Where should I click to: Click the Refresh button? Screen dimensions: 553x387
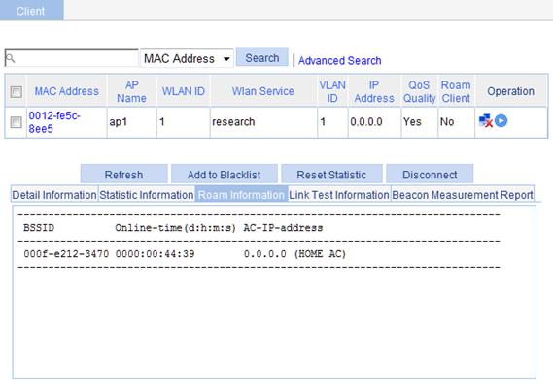click(x=123, y=175)
